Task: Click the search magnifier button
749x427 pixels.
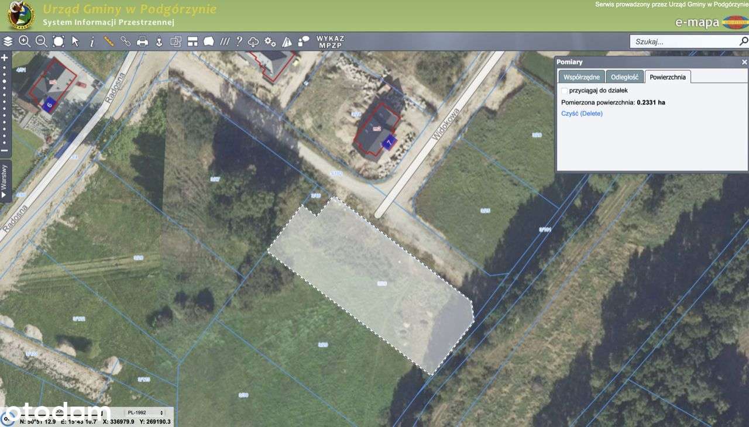Action: tap(744, 42)
